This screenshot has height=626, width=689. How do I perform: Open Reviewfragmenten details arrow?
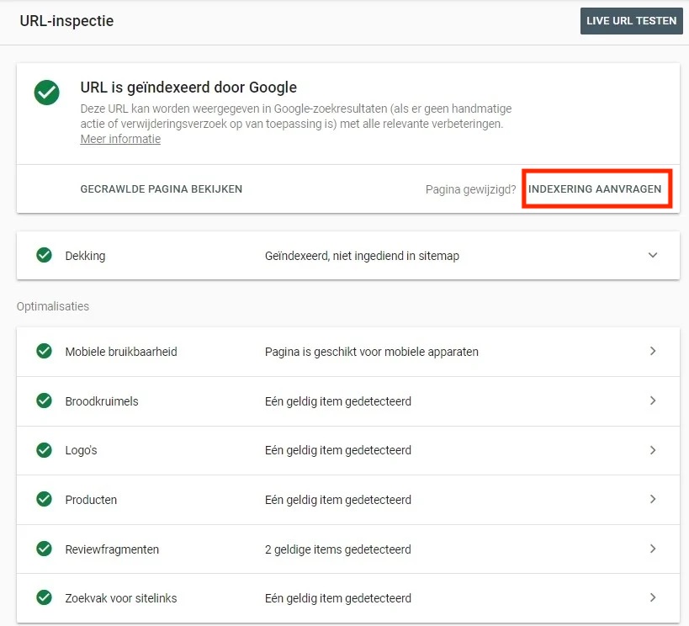point(653,549)
